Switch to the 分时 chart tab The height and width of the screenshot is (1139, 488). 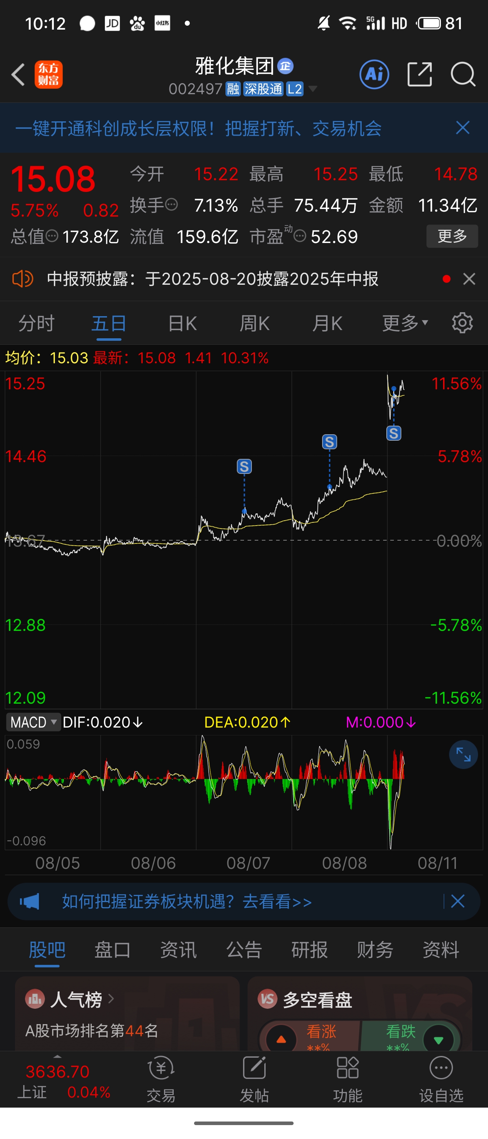(x=36, y=323)
